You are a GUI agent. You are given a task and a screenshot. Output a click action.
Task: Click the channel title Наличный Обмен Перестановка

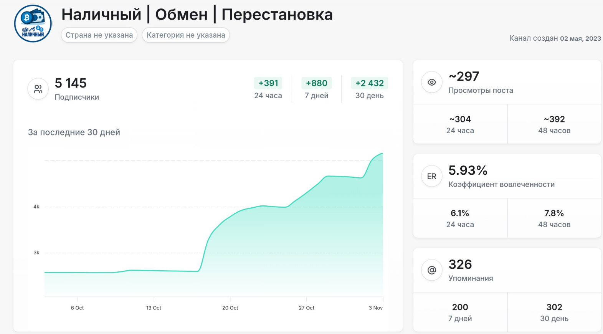click(x=198, y=14)
